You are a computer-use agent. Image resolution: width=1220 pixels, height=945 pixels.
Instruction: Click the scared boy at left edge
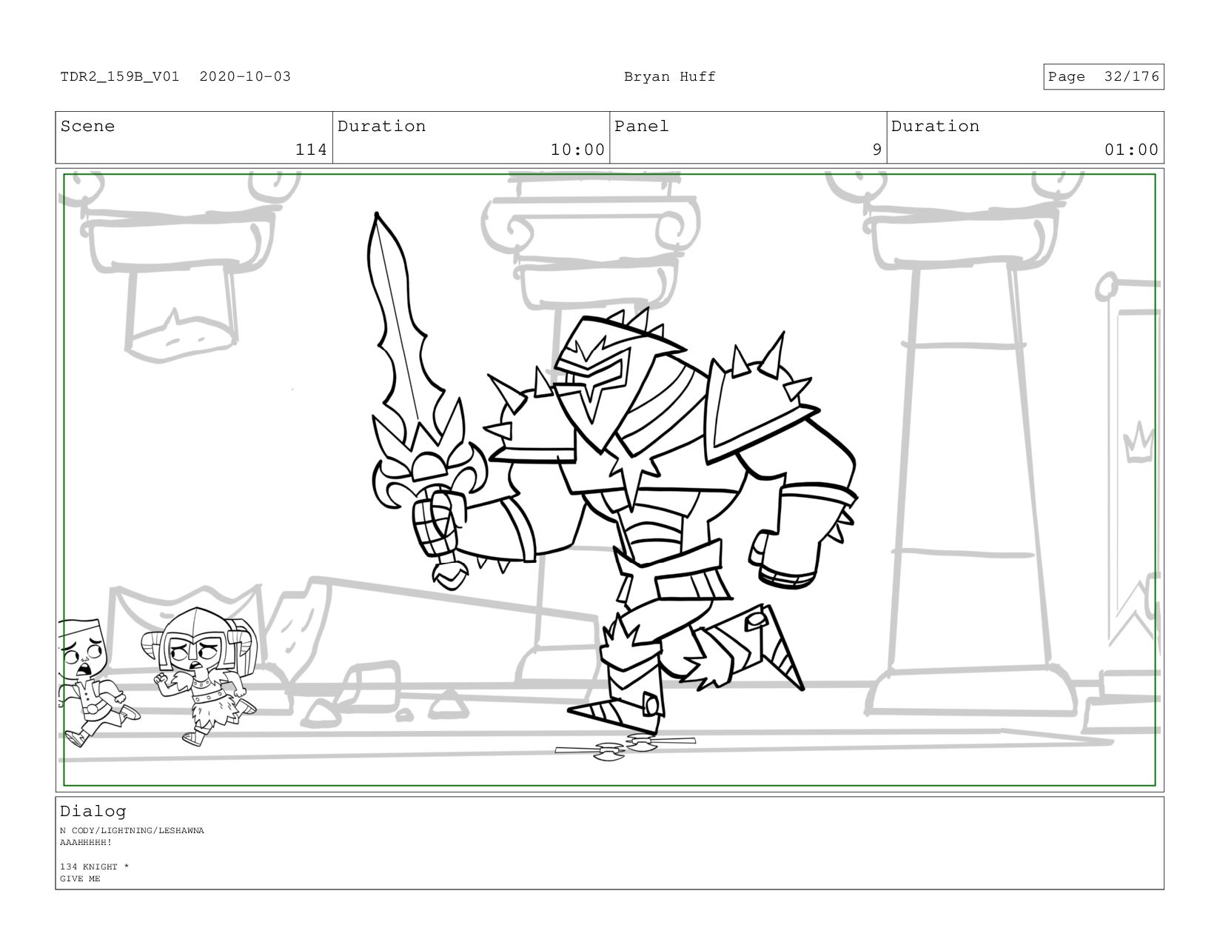pyautogui.click(x=93, y=682)
